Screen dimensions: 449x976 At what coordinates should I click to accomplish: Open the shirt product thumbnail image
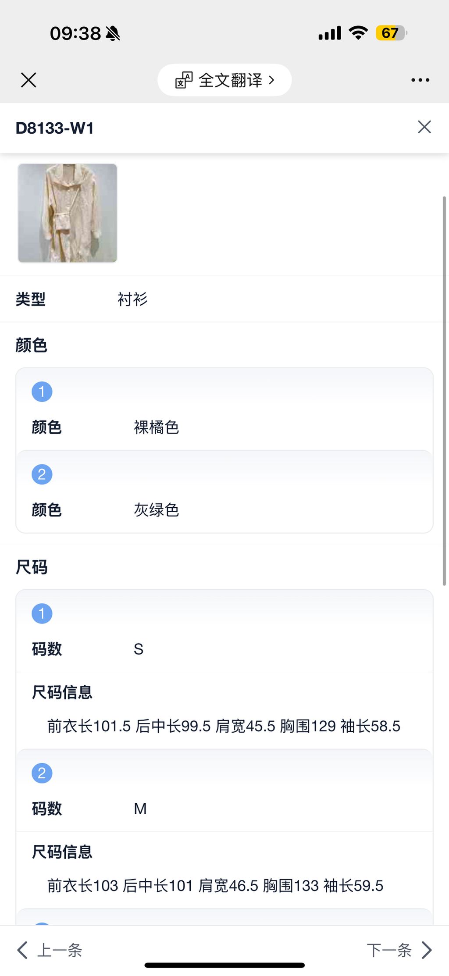click(68, 213)
